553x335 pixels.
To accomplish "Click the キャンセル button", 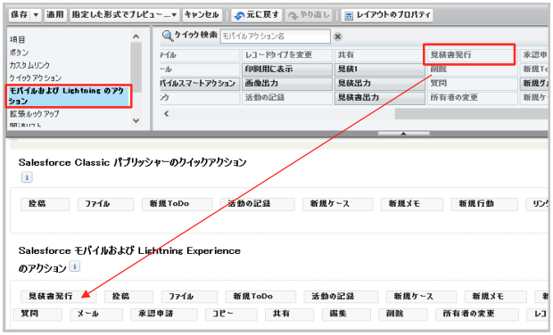I will click(202, 15).
